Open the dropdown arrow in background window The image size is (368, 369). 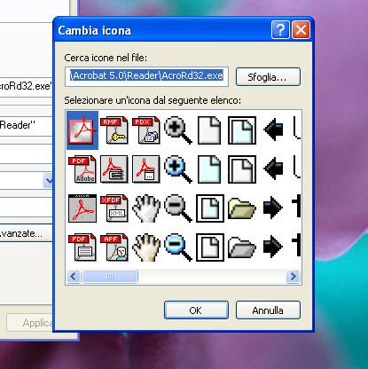tap(48, 181)
